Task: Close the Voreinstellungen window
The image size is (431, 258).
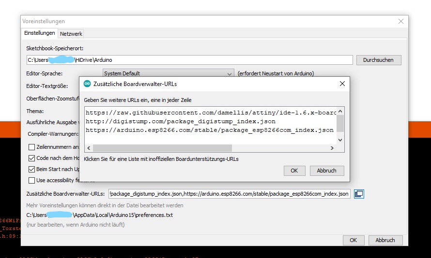Action: pyautogui.click(x=401, y=21)
